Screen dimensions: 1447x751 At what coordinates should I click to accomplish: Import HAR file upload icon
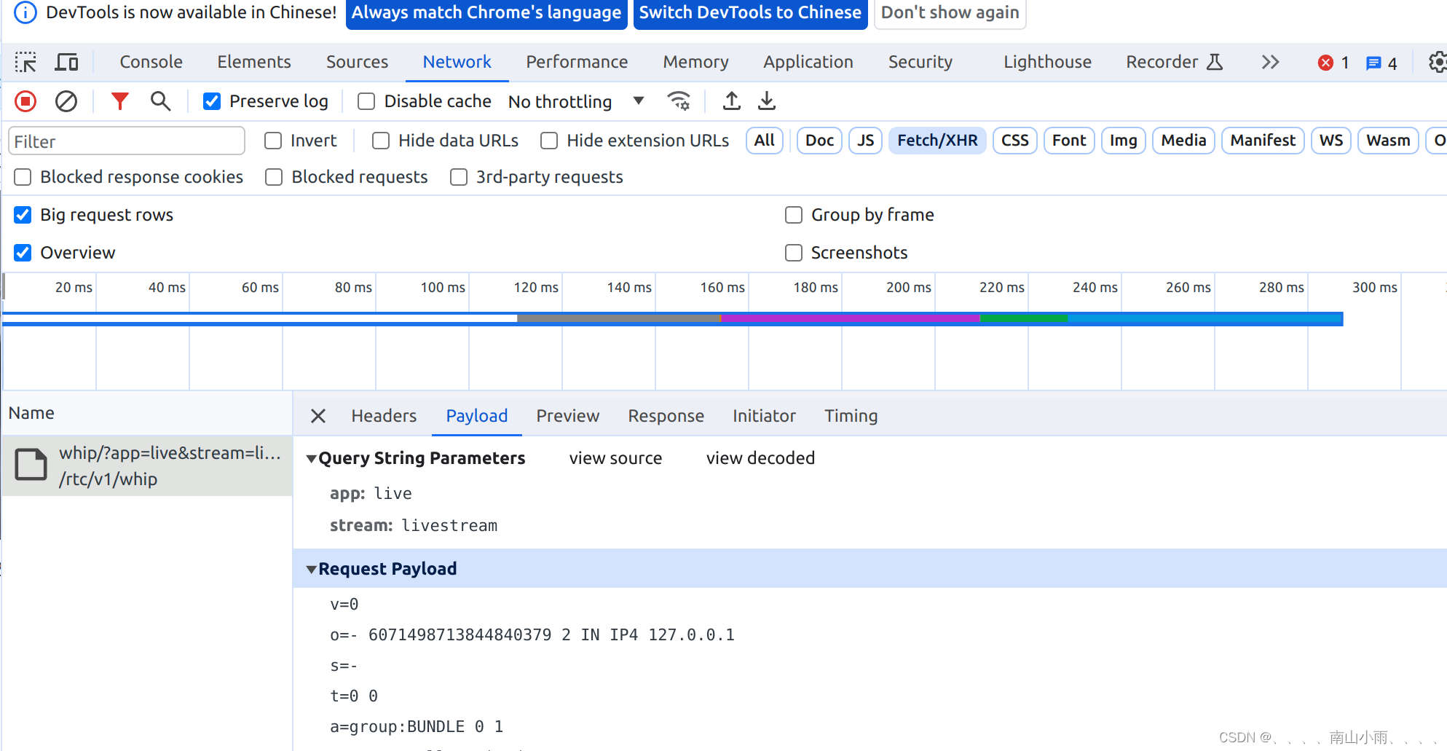click(731, 101)
